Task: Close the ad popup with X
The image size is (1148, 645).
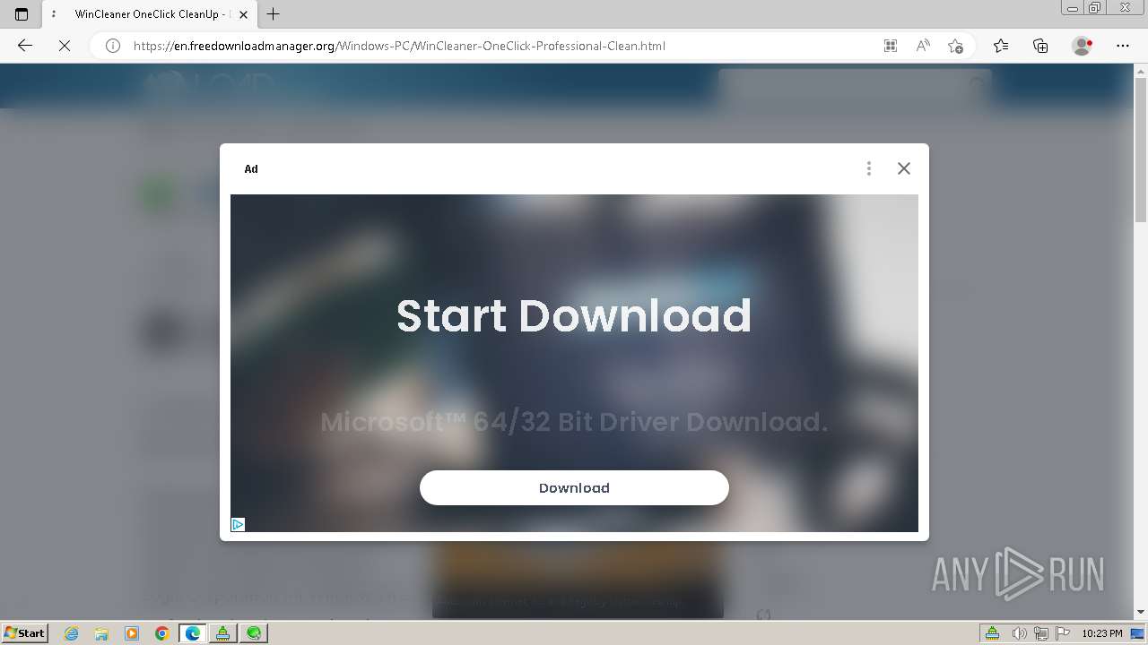Action: [903, 168]
